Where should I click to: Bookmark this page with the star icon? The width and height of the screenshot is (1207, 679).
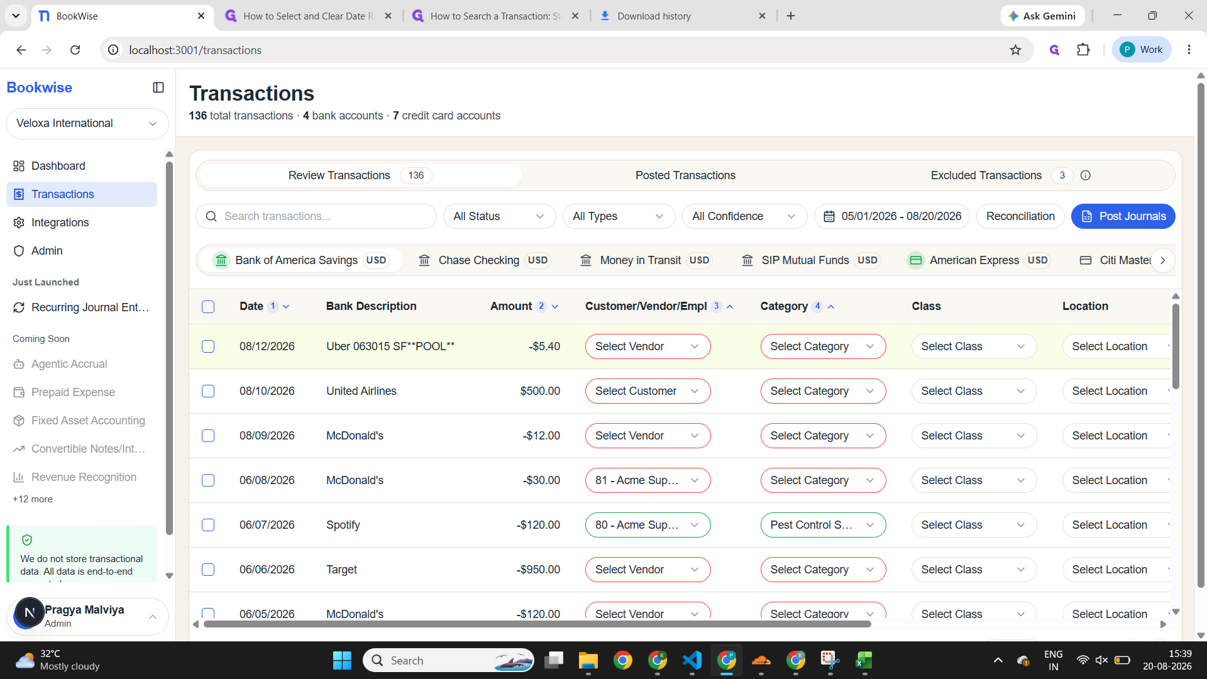coord(1015,50)
